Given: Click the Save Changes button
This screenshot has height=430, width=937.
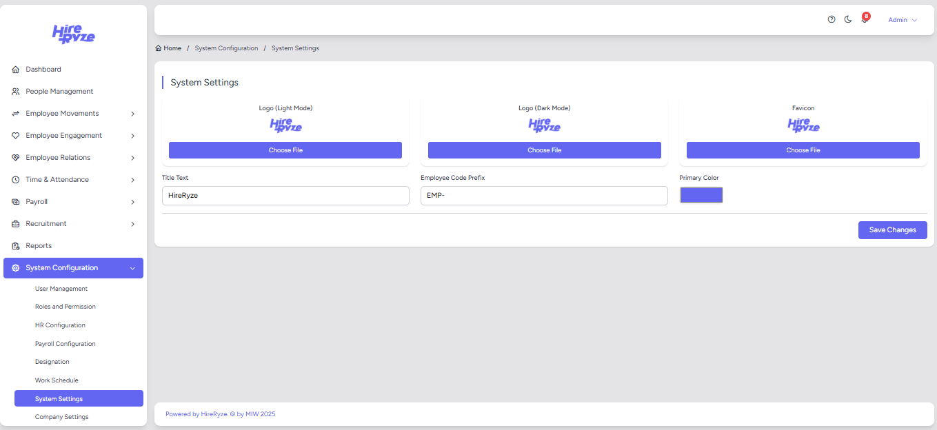Looking at the screenshot, I should tap(892, 230).
